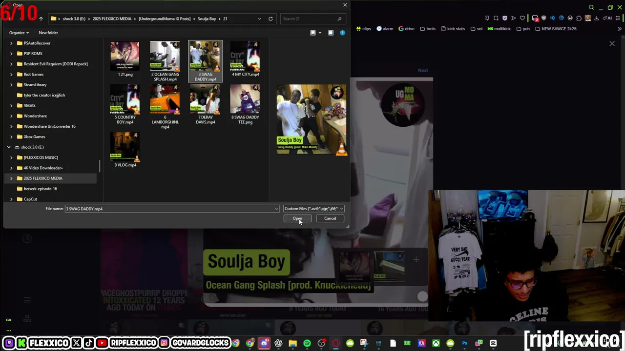Select '2 OCEAN GANG SPLASH.mp4' file
The height and width of the screenshot is (351, 625).
click(165, 61)
